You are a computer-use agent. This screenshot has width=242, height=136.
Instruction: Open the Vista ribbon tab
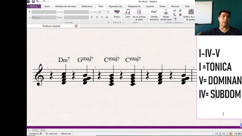pos(187,6)
